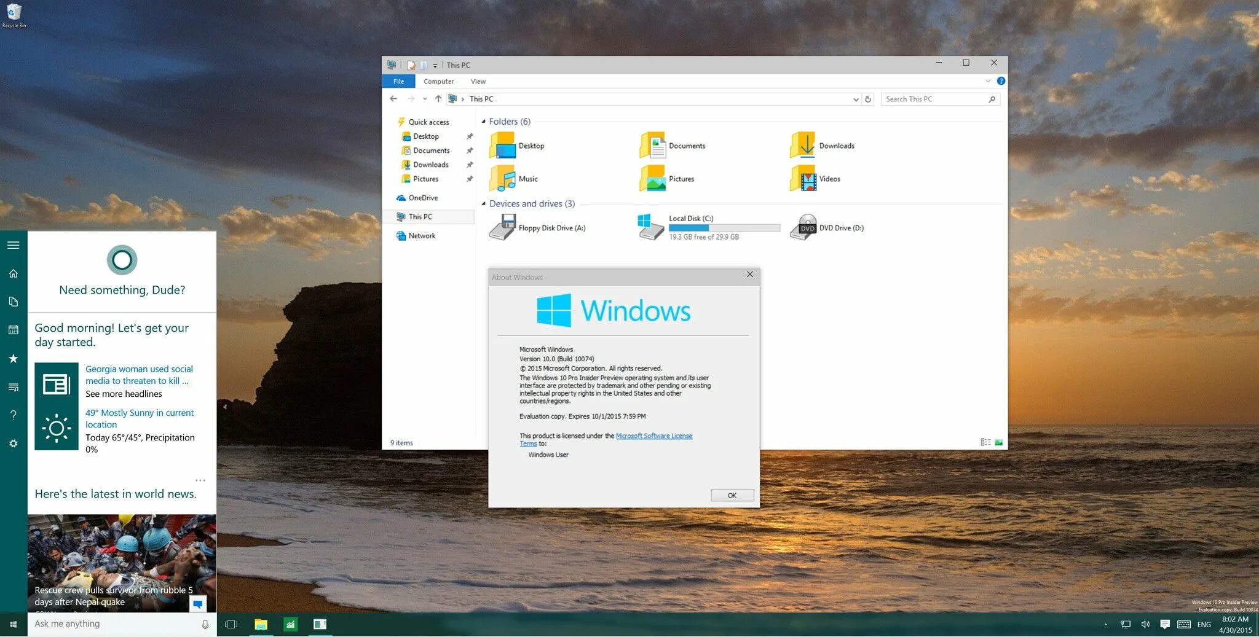Open Action Center notifications icon
Screen dimensions: 1259x637
1165,624
